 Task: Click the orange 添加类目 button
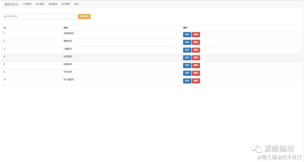(84, 17)
